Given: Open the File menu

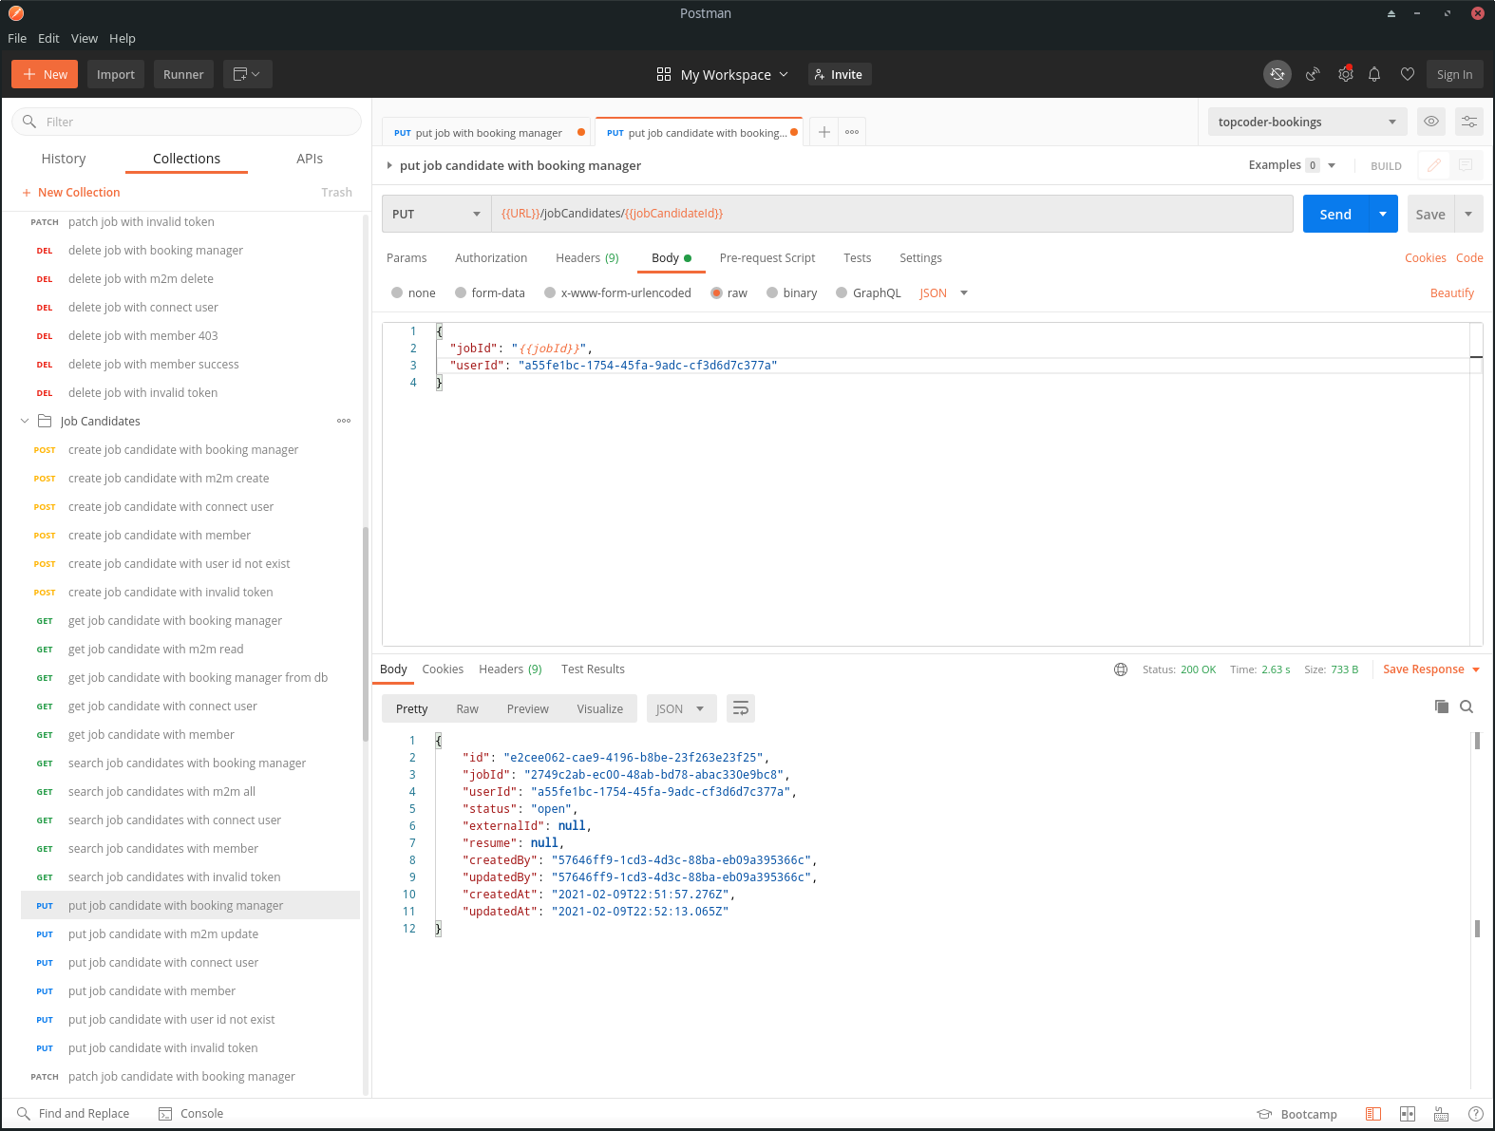Looking at the screenshot, I should click(17, 38).
